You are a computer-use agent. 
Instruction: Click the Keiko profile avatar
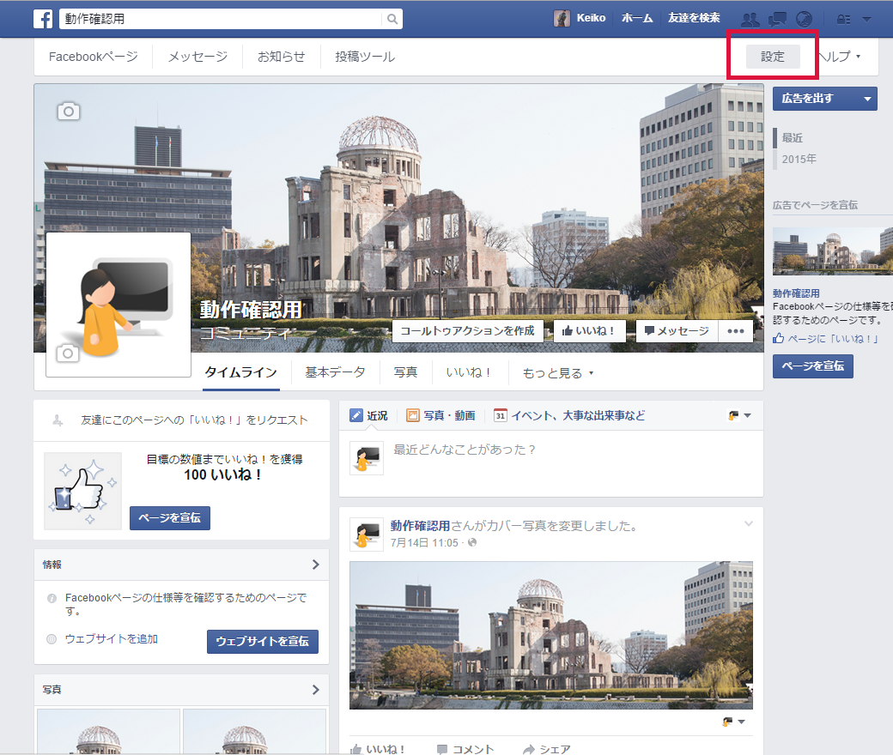562,18
